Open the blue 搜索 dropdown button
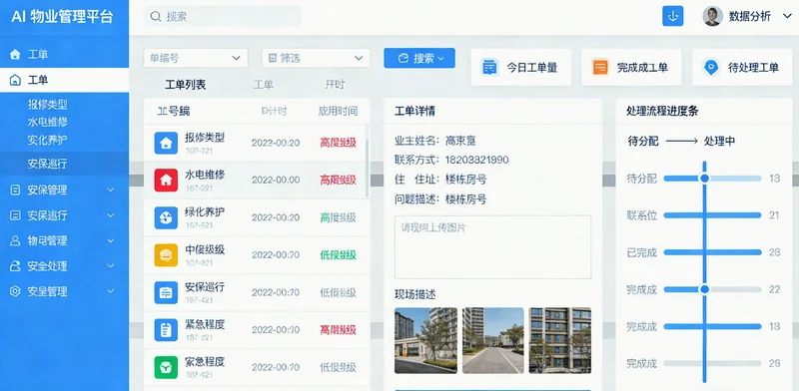Image resolution: width=799 pixels, height=391 pixels. click(x=419, y=58)
